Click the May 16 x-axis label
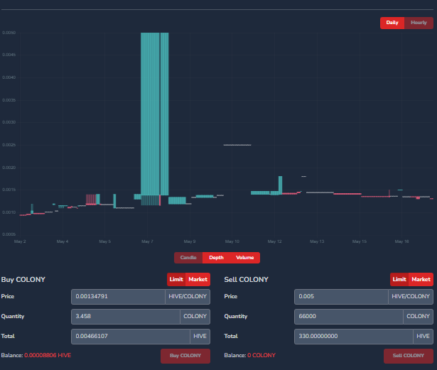Viewport: 437px width, 370px height. 401,241
